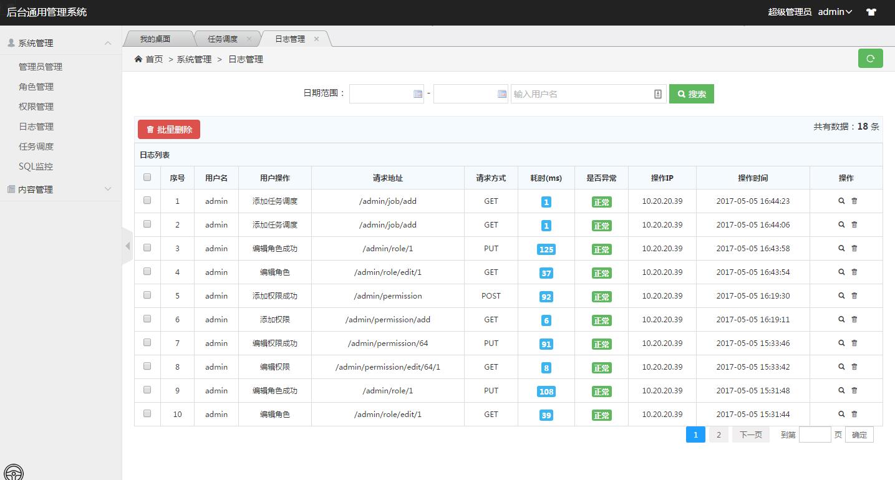The width and height of the screenshot is (895, 480).
Task: Switch to the 任务调度 tab
Action: [223, 39]
